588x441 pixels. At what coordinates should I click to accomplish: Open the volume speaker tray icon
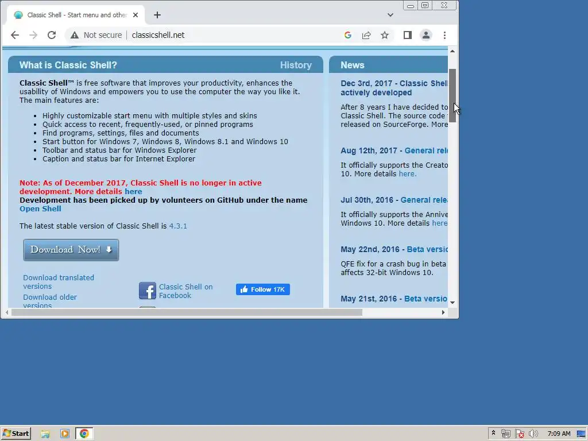(533, 434)
